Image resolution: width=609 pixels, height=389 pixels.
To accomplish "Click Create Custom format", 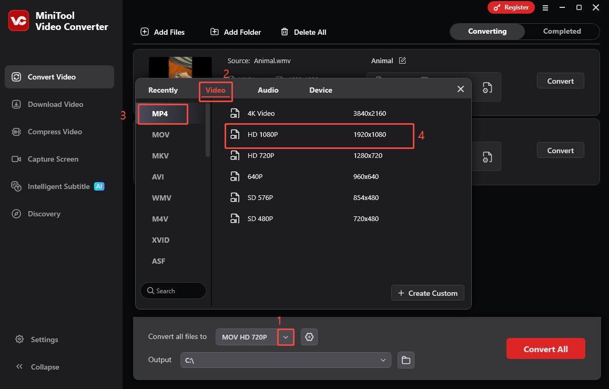I will coord(428,293).
